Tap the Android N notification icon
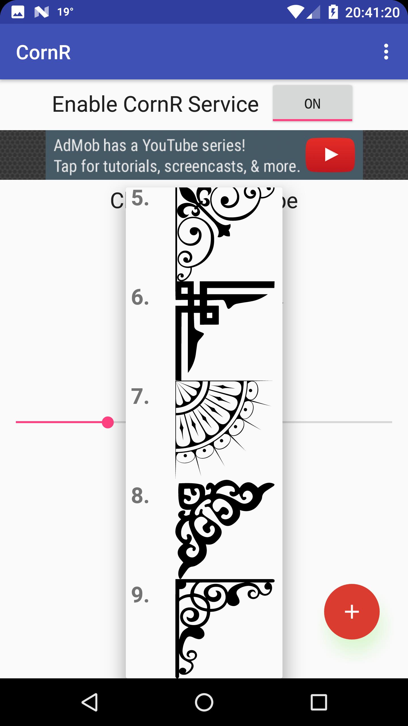The height and width of the screenshot is (726, 408). click(x=41, y=12)
